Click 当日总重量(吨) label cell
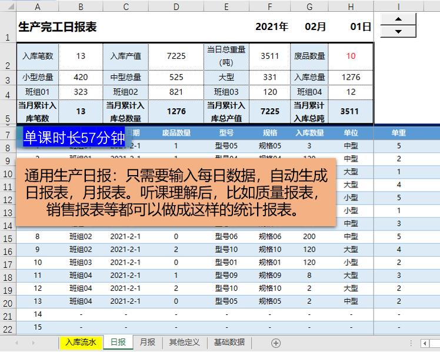This screenshot has height=352, width=440. click(x=226, y=56)
